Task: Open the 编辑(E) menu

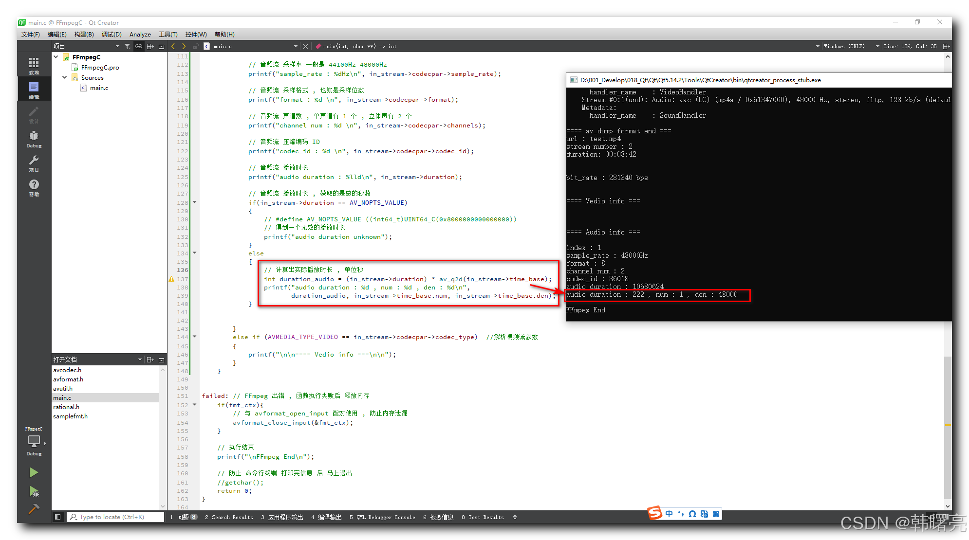Action: point(57,35)
